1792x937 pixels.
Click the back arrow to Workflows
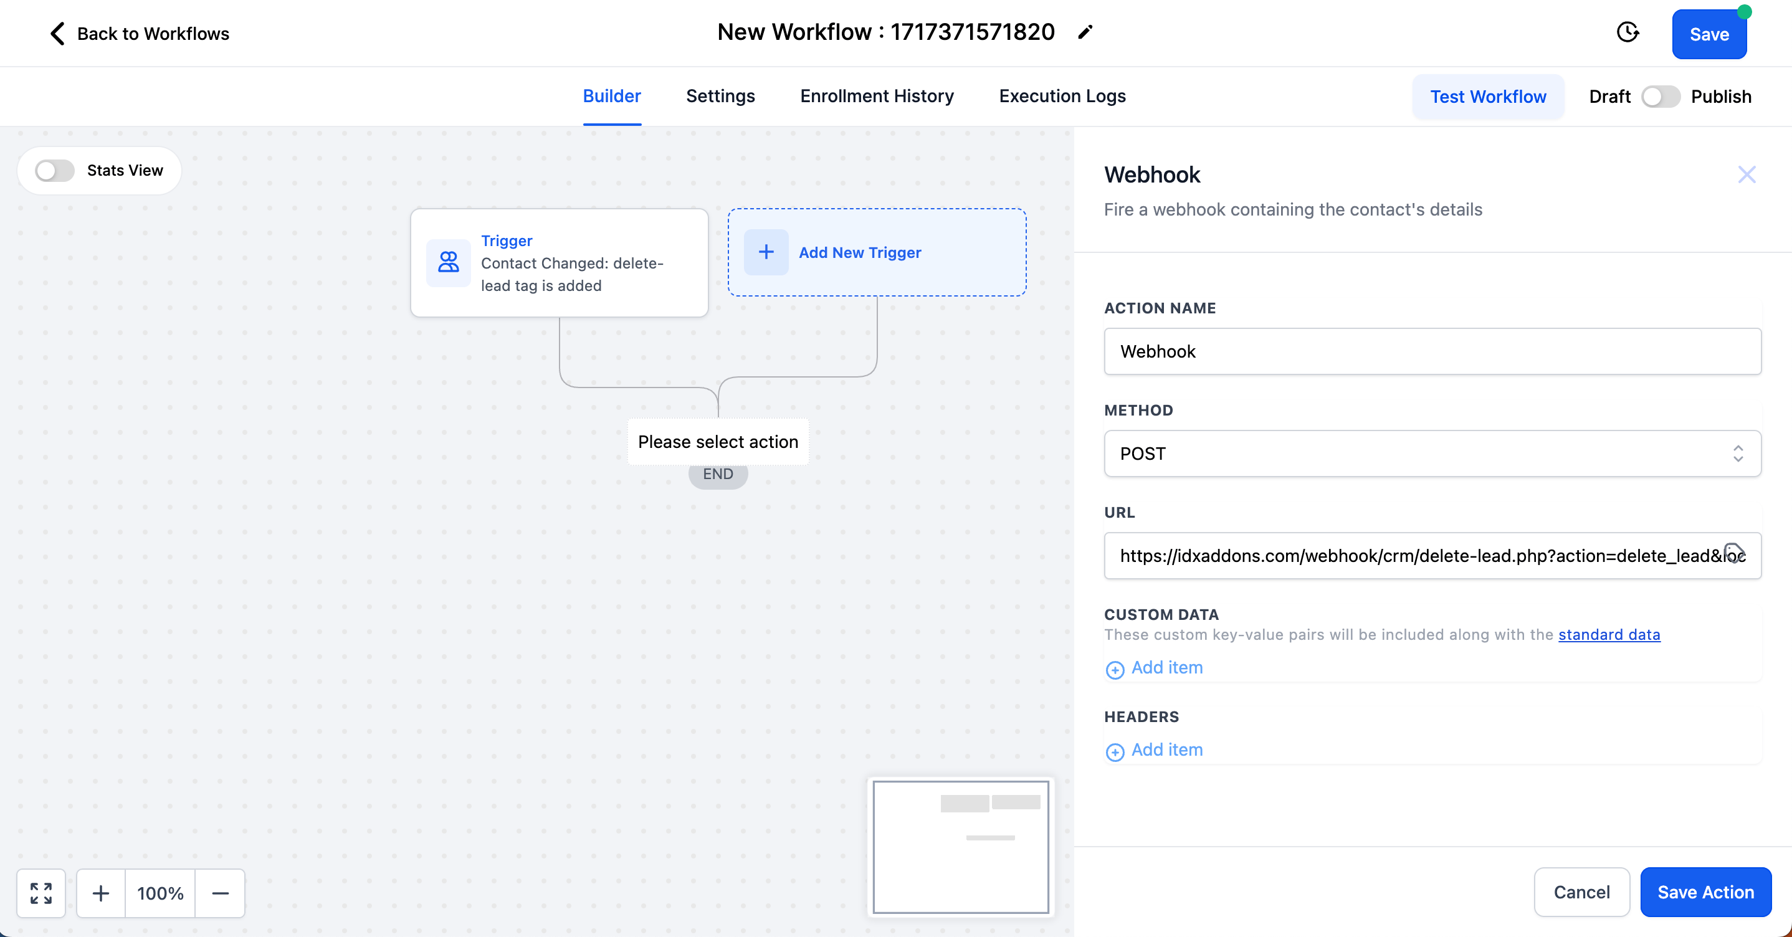(58, 34)
